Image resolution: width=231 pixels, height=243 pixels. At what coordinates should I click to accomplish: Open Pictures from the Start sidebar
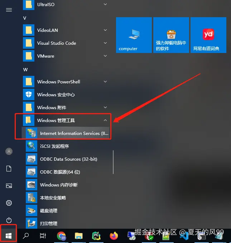click(x=9, y=186)
